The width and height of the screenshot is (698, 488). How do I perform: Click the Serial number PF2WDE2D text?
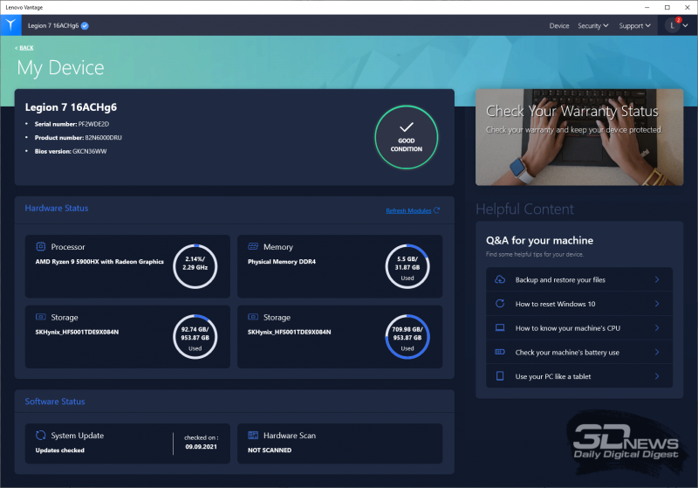[72, 124]
